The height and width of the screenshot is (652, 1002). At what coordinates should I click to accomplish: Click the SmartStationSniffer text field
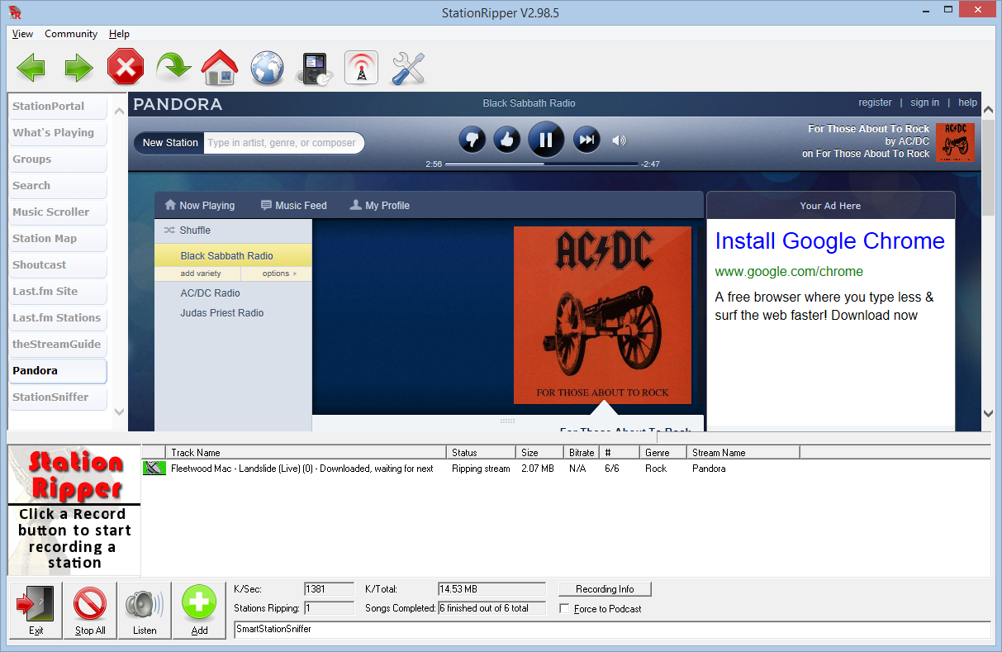click(x=612, y=630)
